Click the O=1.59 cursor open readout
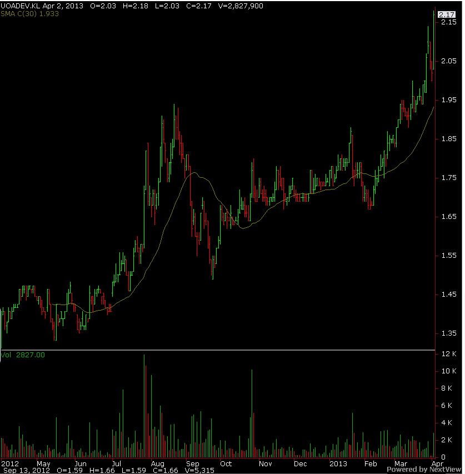Image resolution: width=465 pixels, height=474 pixels. tap(69, 470)
